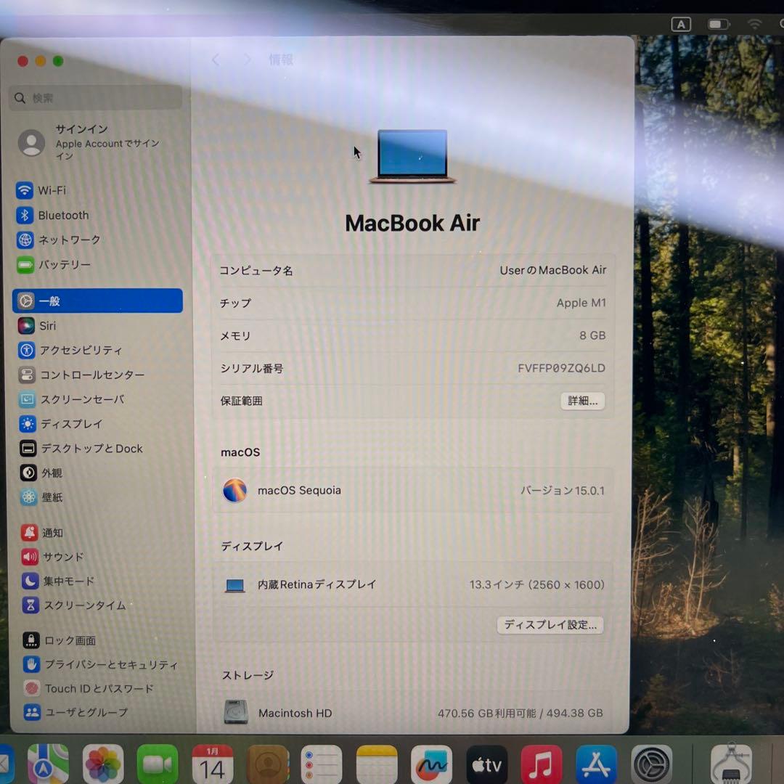Launch Music from the Dock

tap(542, 764)
